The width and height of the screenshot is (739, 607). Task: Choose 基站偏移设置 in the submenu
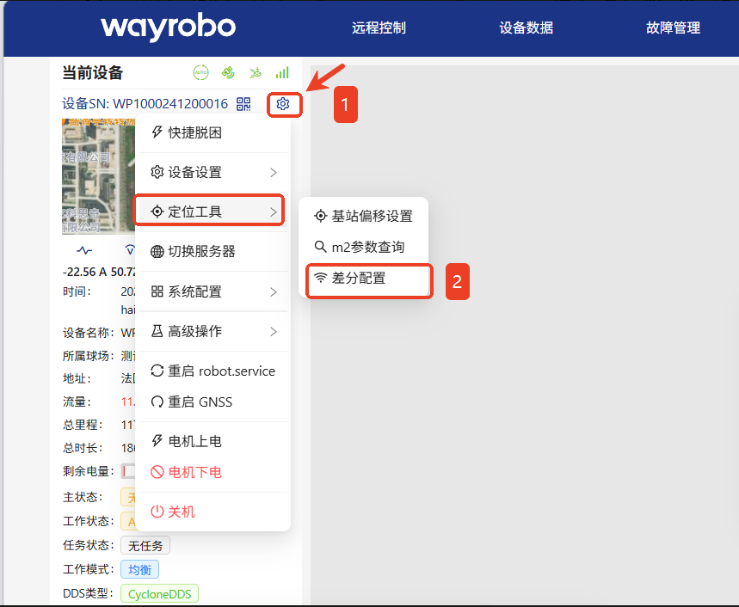[x=363, y=216]
